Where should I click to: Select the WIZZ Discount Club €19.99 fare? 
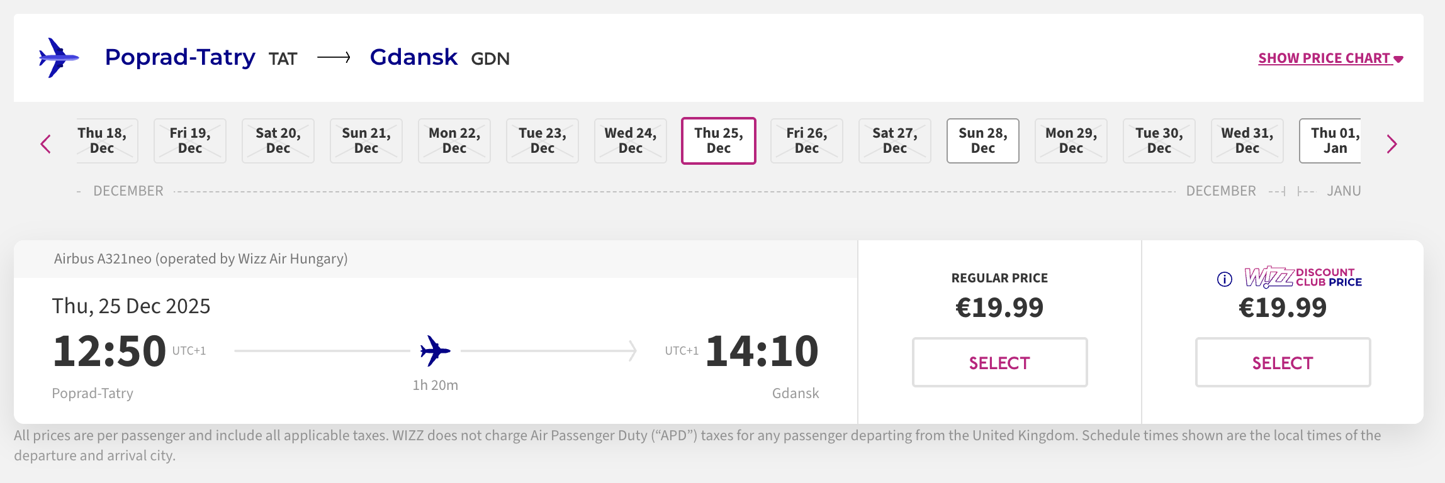tap(1283, 362)
